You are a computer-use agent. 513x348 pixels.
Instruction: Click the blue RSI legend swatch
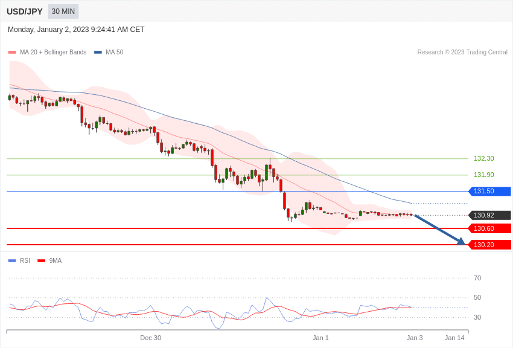pos(12,261)
